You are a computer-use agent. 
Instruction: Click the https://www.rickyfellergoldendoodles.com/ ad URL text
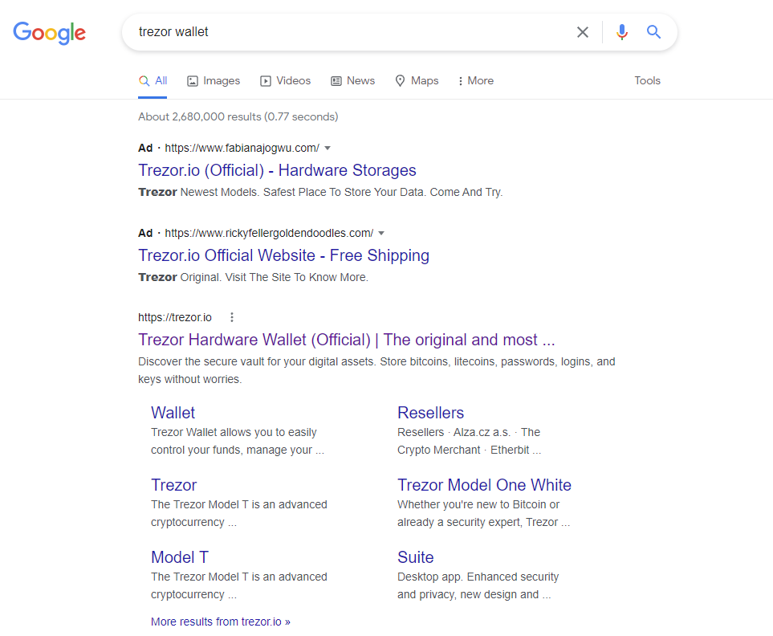(269, 234)
